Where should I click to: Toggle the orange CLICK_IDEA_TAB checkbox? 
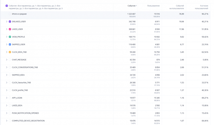pyautogui.click(x=10, y=52)
